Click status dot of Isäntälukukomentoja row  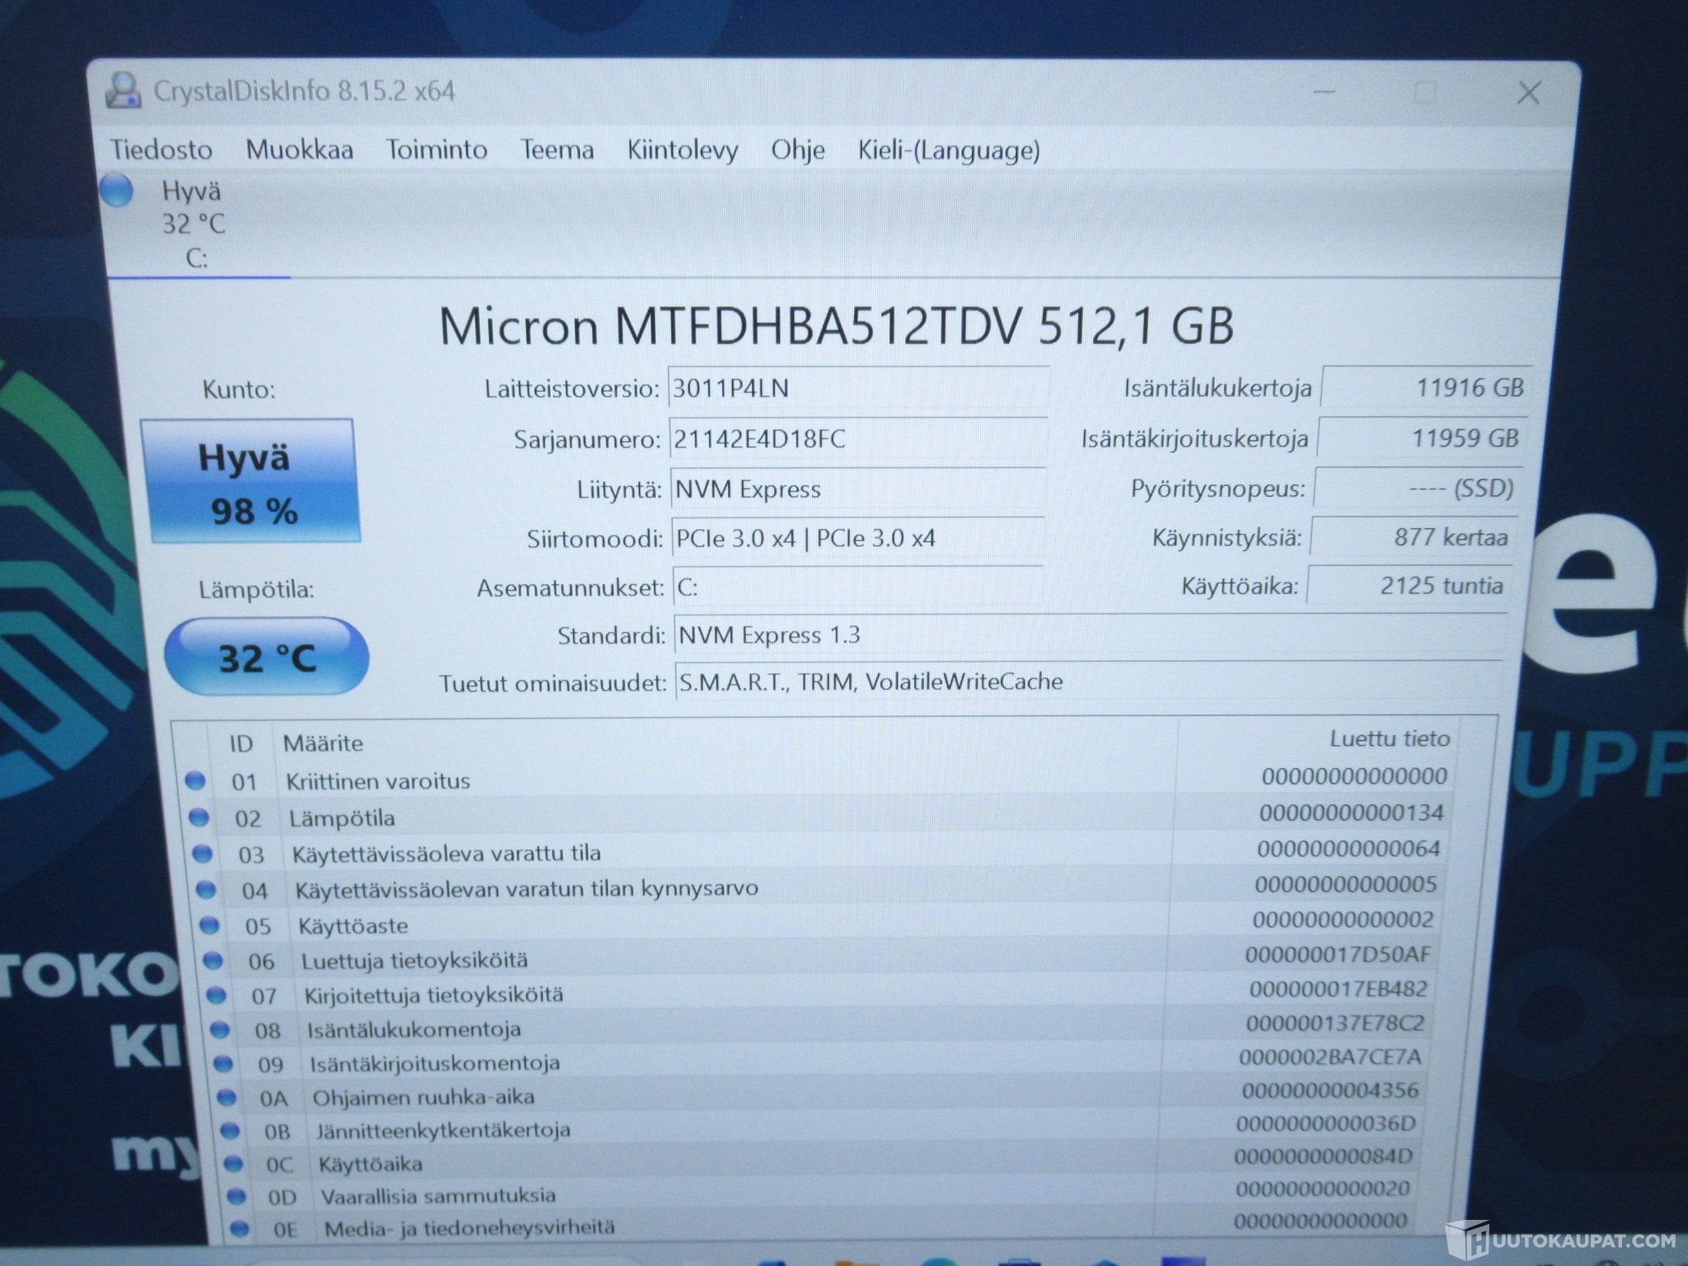click(x=219, y=1029)
